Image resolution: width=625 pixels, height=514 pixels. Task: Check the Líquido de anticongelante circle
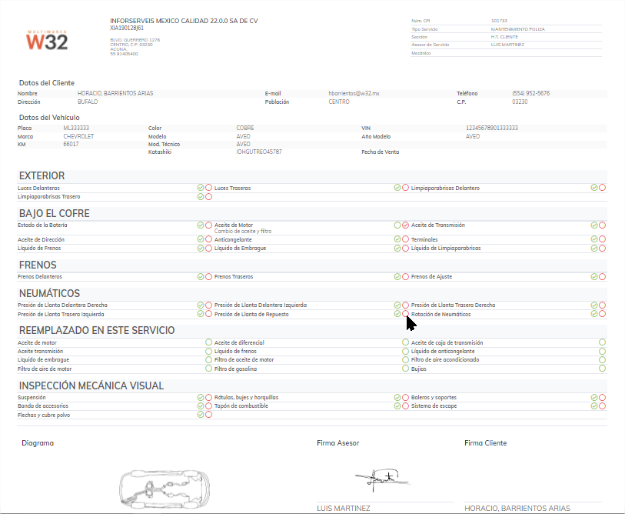pos(602,351)
